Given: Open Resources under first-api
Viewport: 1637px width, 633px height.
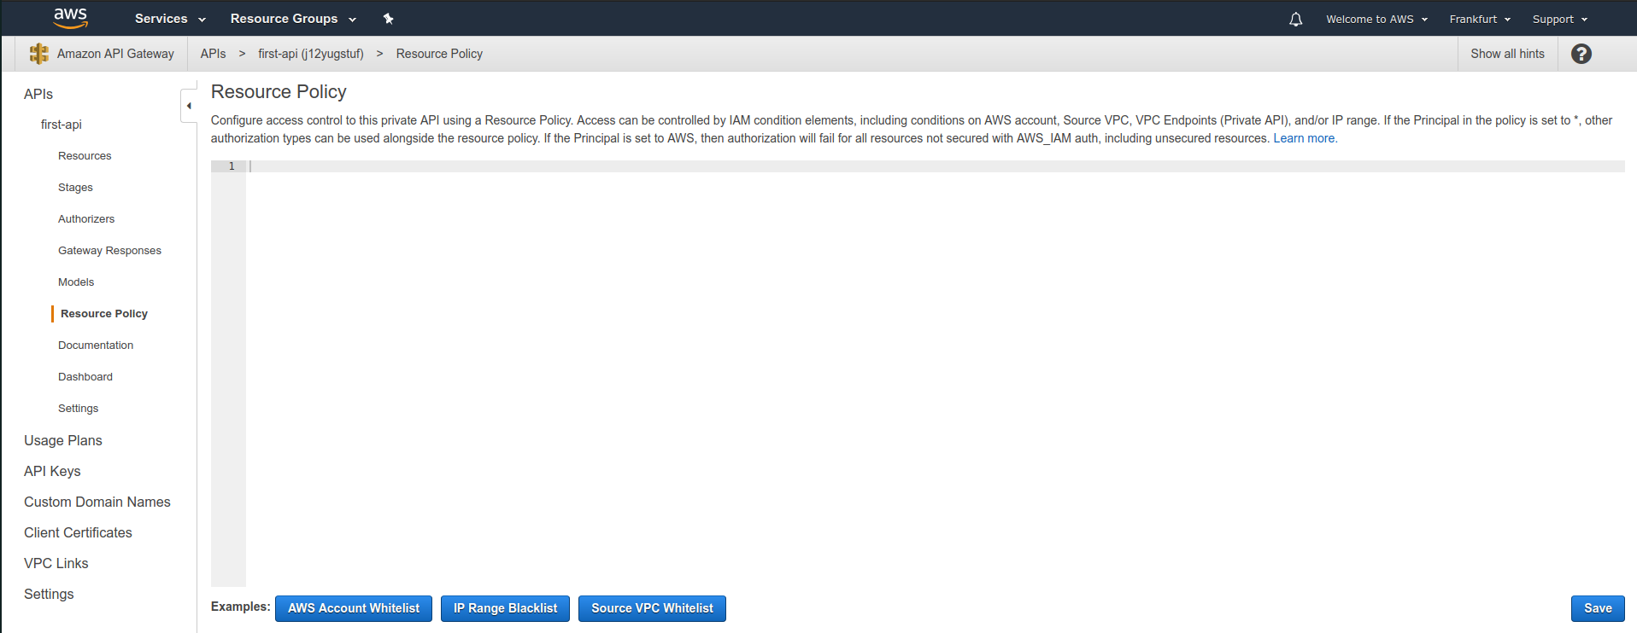Looking at the screenshot, I should click(x=85, y=156).
